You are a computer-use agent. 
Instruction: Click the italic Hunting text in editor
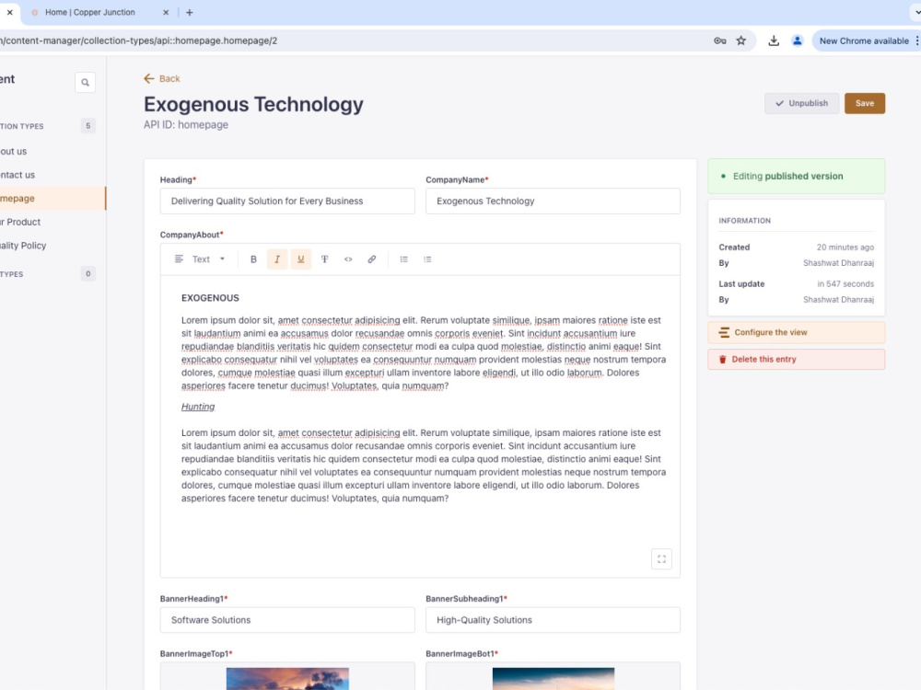click(198, 407)
